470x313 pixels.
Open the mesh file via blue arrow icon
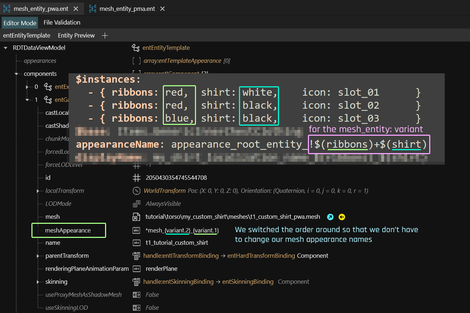click(330, 217)
